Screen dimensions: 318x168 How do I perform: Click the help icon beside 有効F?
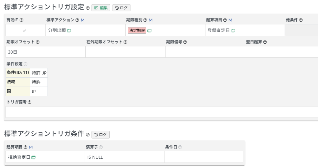pyautogui.click(x=22, y=20)
